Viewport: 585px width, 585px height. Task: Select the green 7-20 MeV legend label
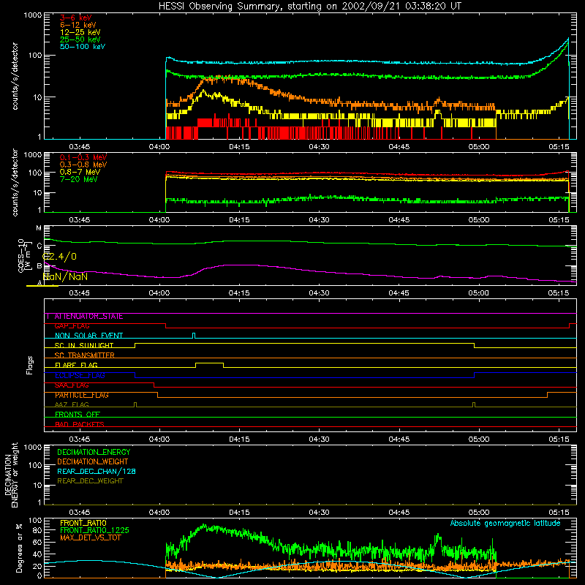point(79,179)
